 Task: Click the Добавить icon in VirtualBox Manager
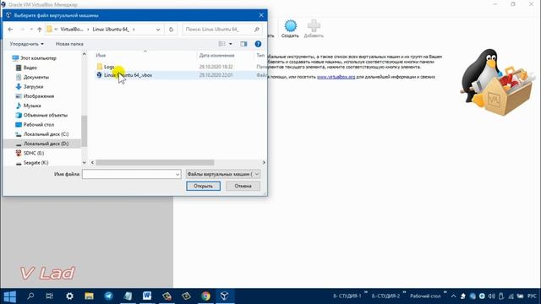point(314,29)
